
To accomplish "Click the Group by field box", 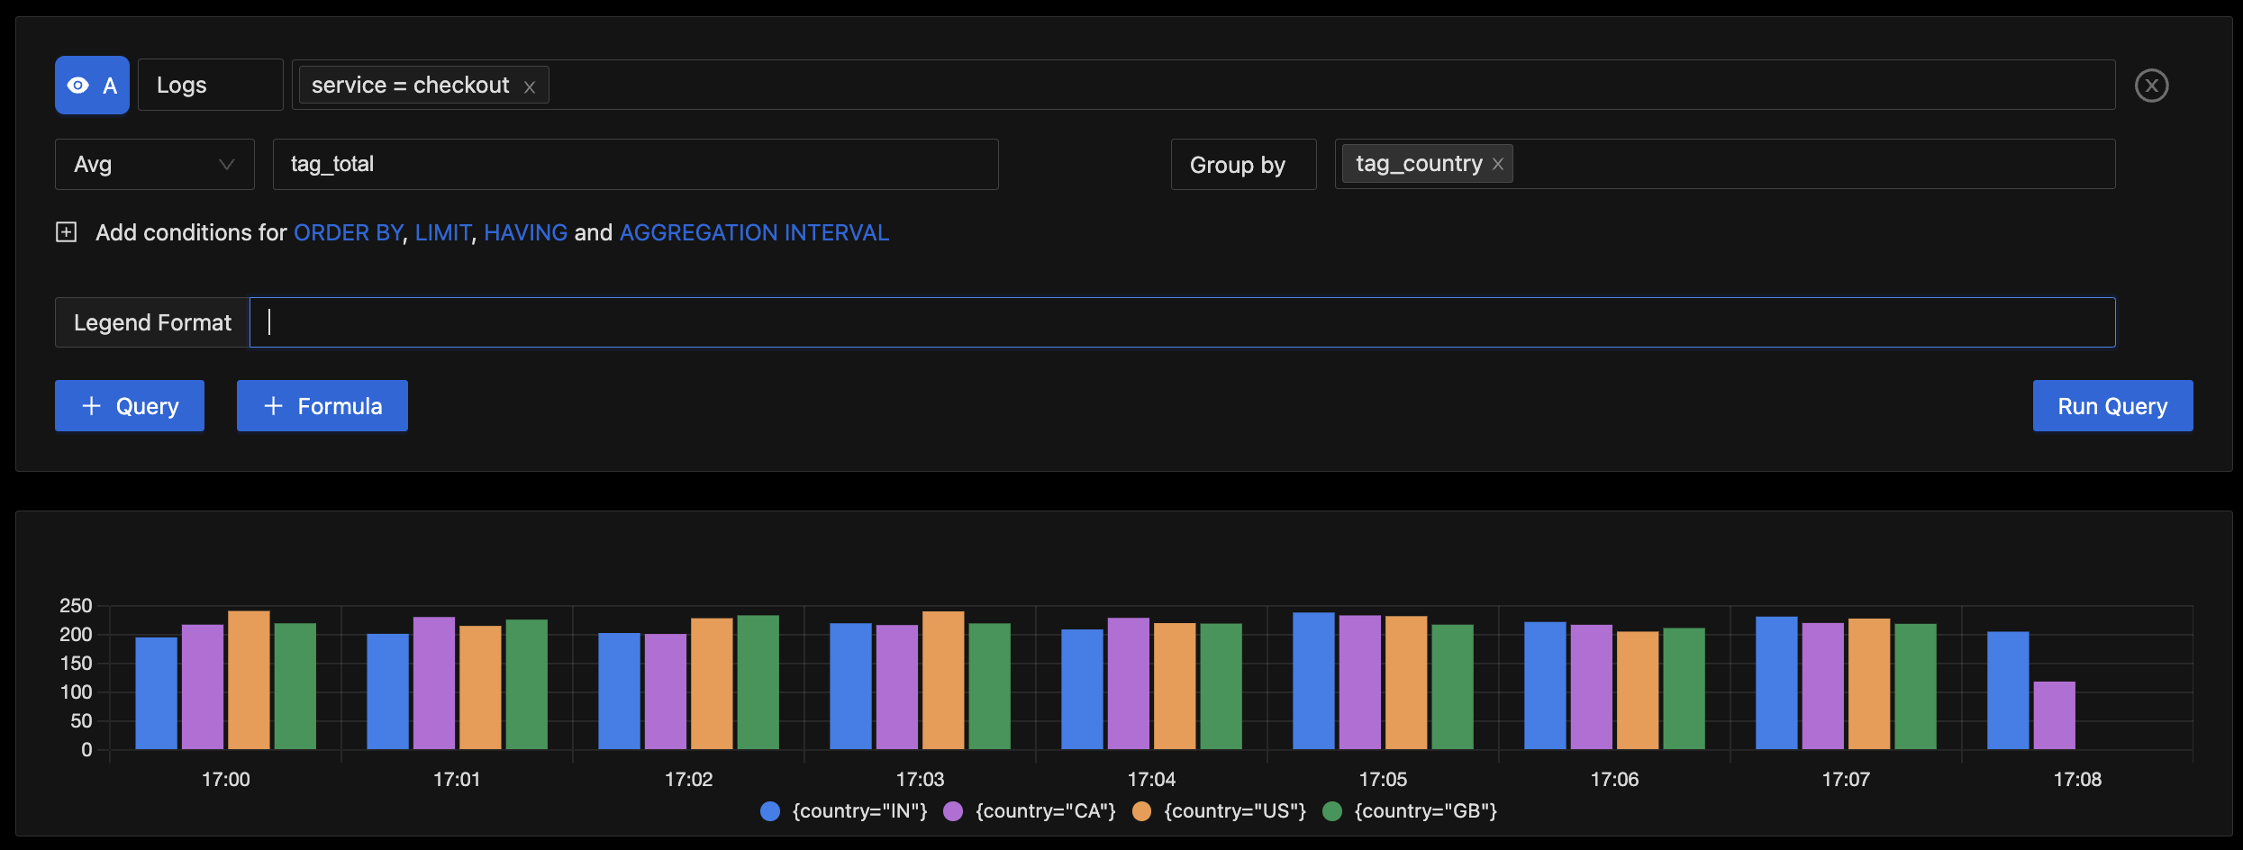I will [1725, 165].
